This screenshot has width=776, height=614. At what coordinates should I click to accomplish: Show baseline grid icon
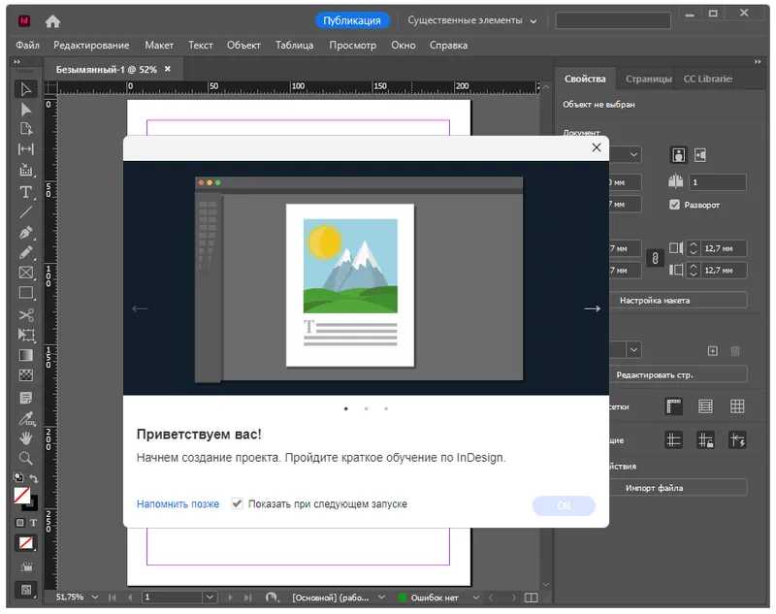coord(705,406)
